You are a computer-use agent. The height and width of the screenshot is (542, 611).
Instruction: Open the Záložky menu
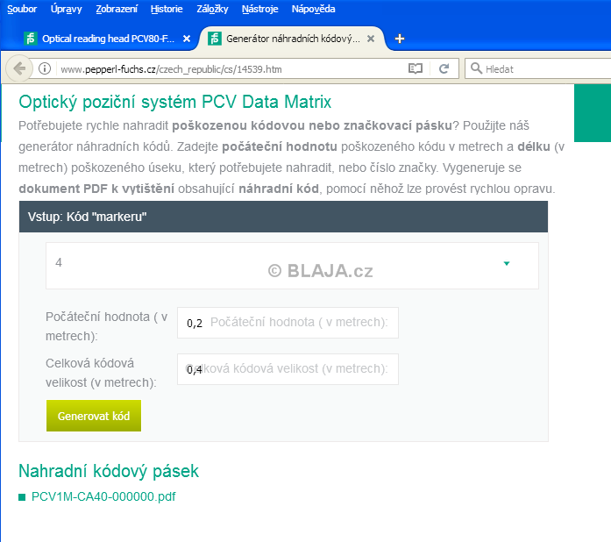point(212,9)
